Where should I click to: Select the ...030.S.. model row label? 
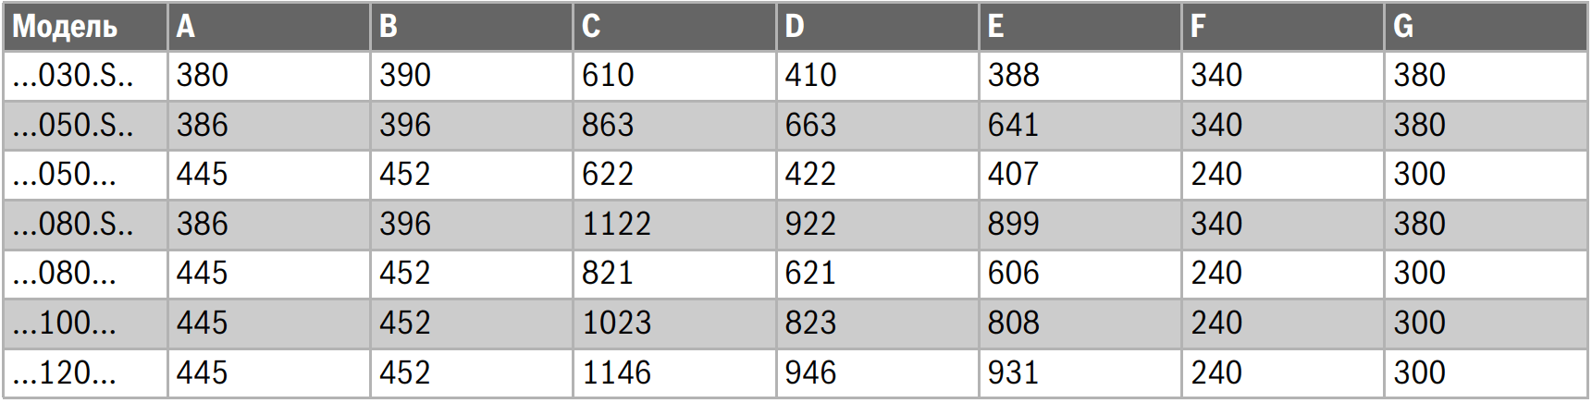[x=73, y=76]
